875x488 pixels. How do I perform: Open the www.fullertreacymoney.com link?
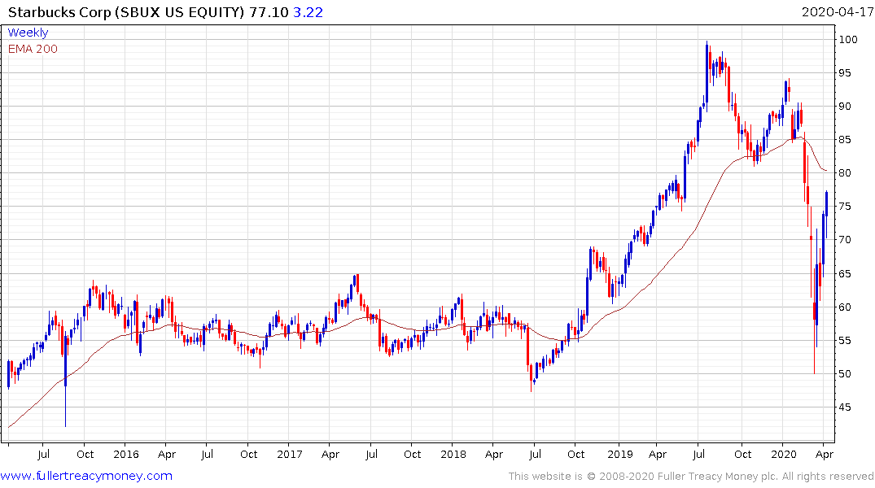click(86, 476)
